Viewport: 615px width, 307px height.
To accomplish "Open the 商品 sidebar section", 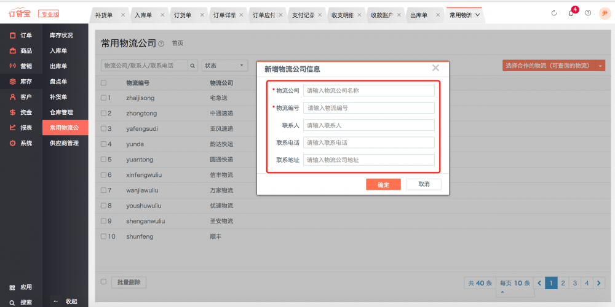I will 21,51.
